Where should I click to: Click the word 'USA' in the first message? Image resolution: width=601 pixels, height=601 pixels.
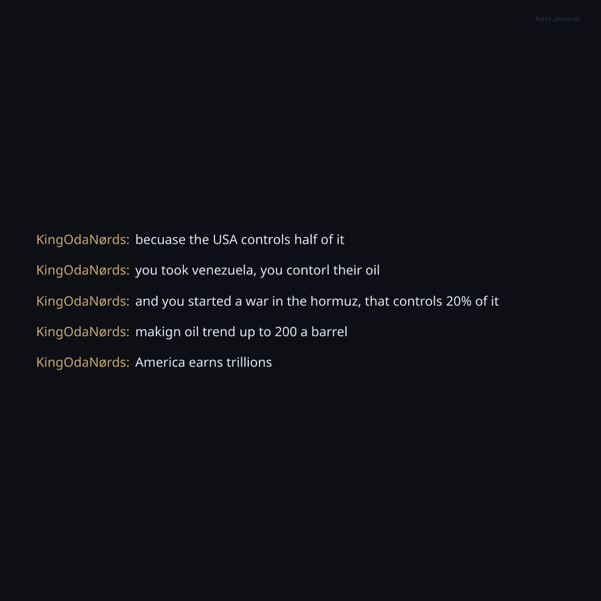225,240
